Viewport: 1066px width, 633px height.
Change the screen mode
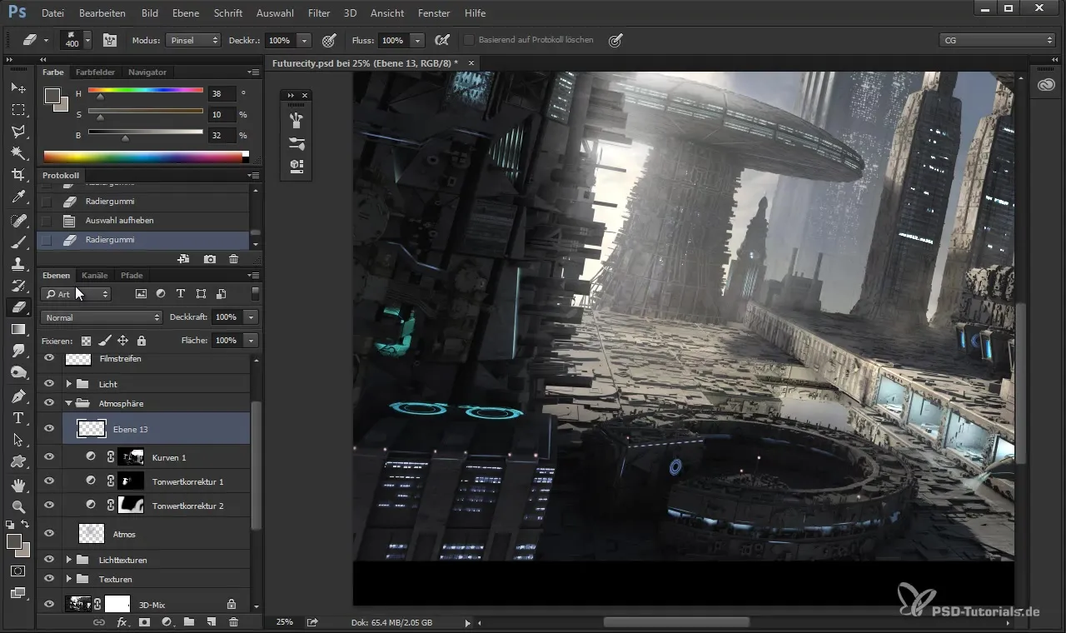tap(18, 593)
